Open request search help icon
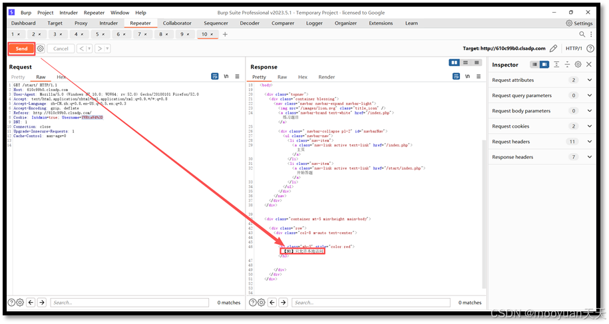Image resolution: width=609 pixels, height=324 pixels. point(12,302)
